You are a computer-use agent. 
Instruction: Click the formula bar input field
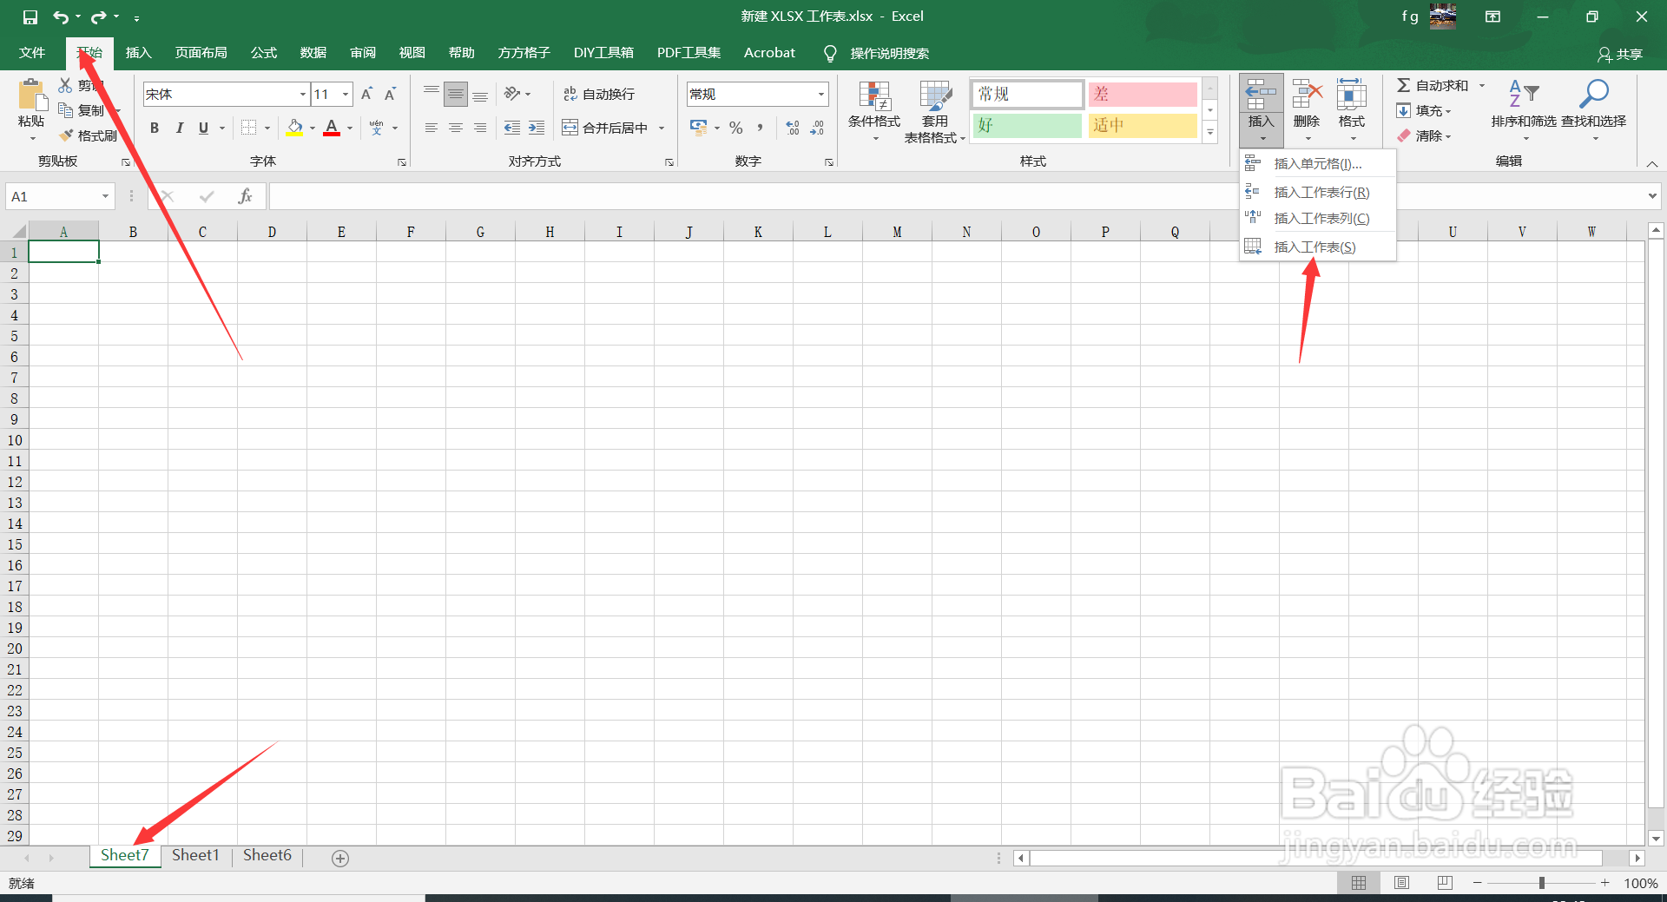pos(957,196)
